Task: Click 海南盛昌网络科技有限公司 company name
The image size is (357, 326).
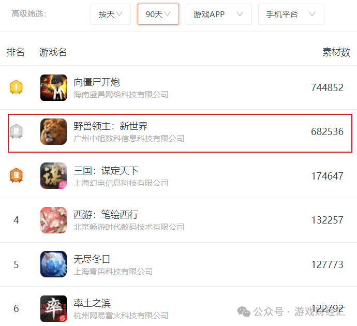Action: pyautogui.click(x=121, y=94)
